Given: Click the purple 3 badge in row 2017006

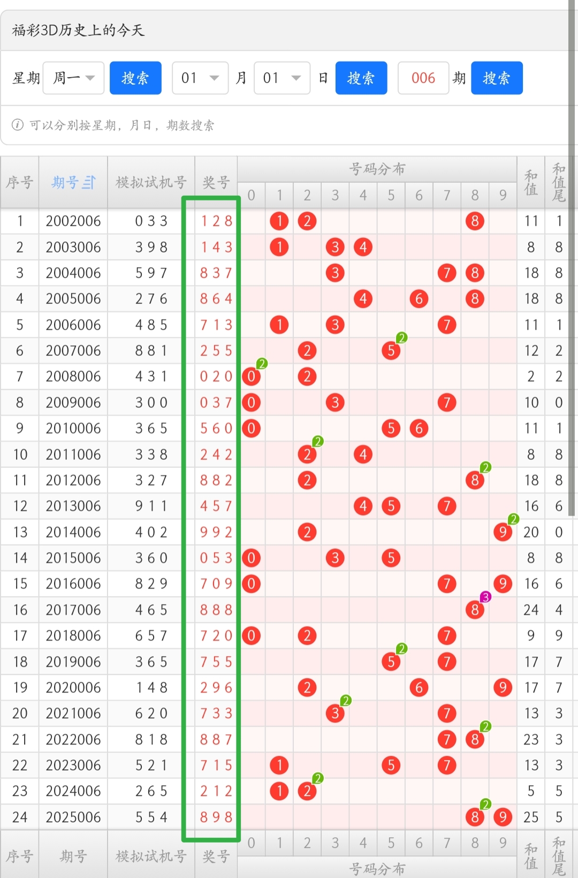Looking at the screenshot, I should pyautogui.click(x=485, y=597).
